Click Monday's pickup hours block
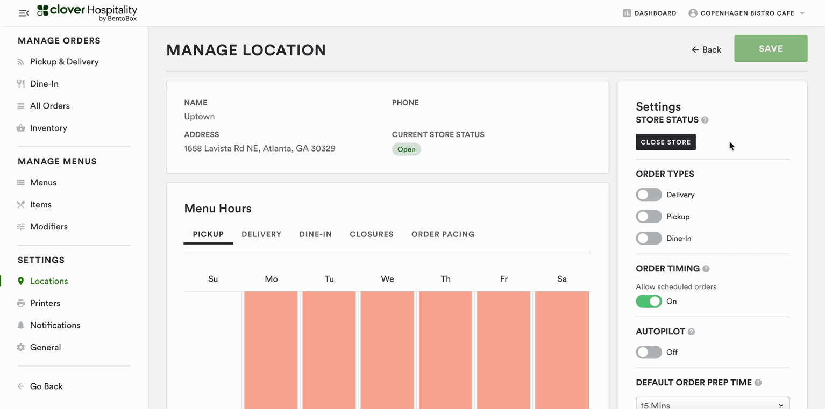Screen dimensions: 825x409 point(271,349)
